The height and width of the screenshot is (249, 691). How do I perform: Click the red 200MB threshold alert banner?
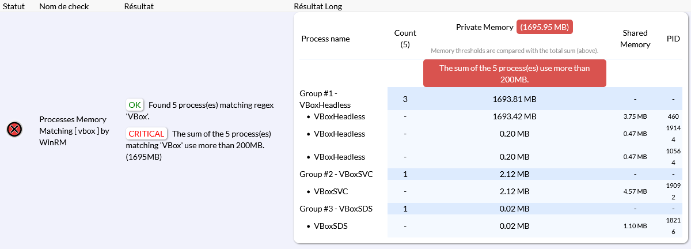[x=514, y=73]
